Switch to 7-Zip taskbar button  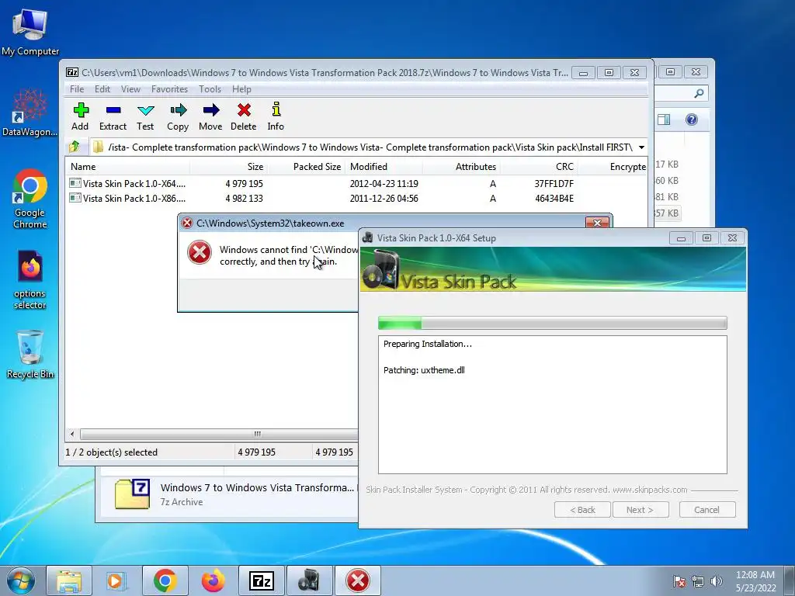coord(261,580)
